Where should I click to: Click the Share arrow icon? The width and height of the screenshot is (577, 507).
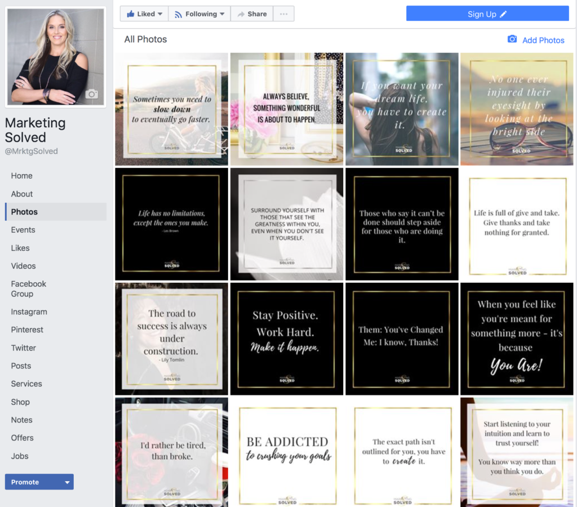point(241,14)
